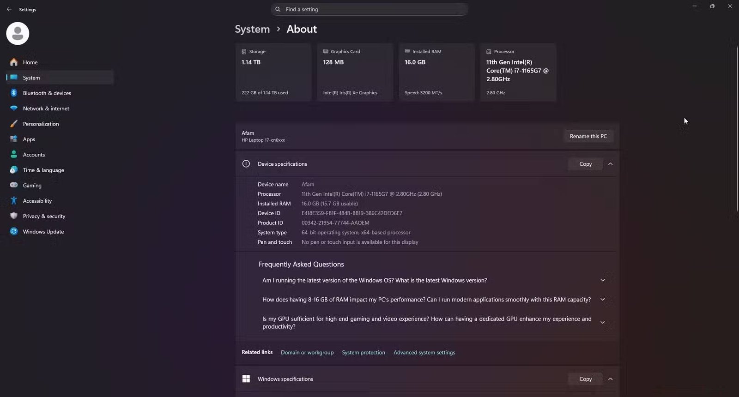The image size is (739, 397).
Task: Go back using the back arrow
Action: click(x=9, y=9)
